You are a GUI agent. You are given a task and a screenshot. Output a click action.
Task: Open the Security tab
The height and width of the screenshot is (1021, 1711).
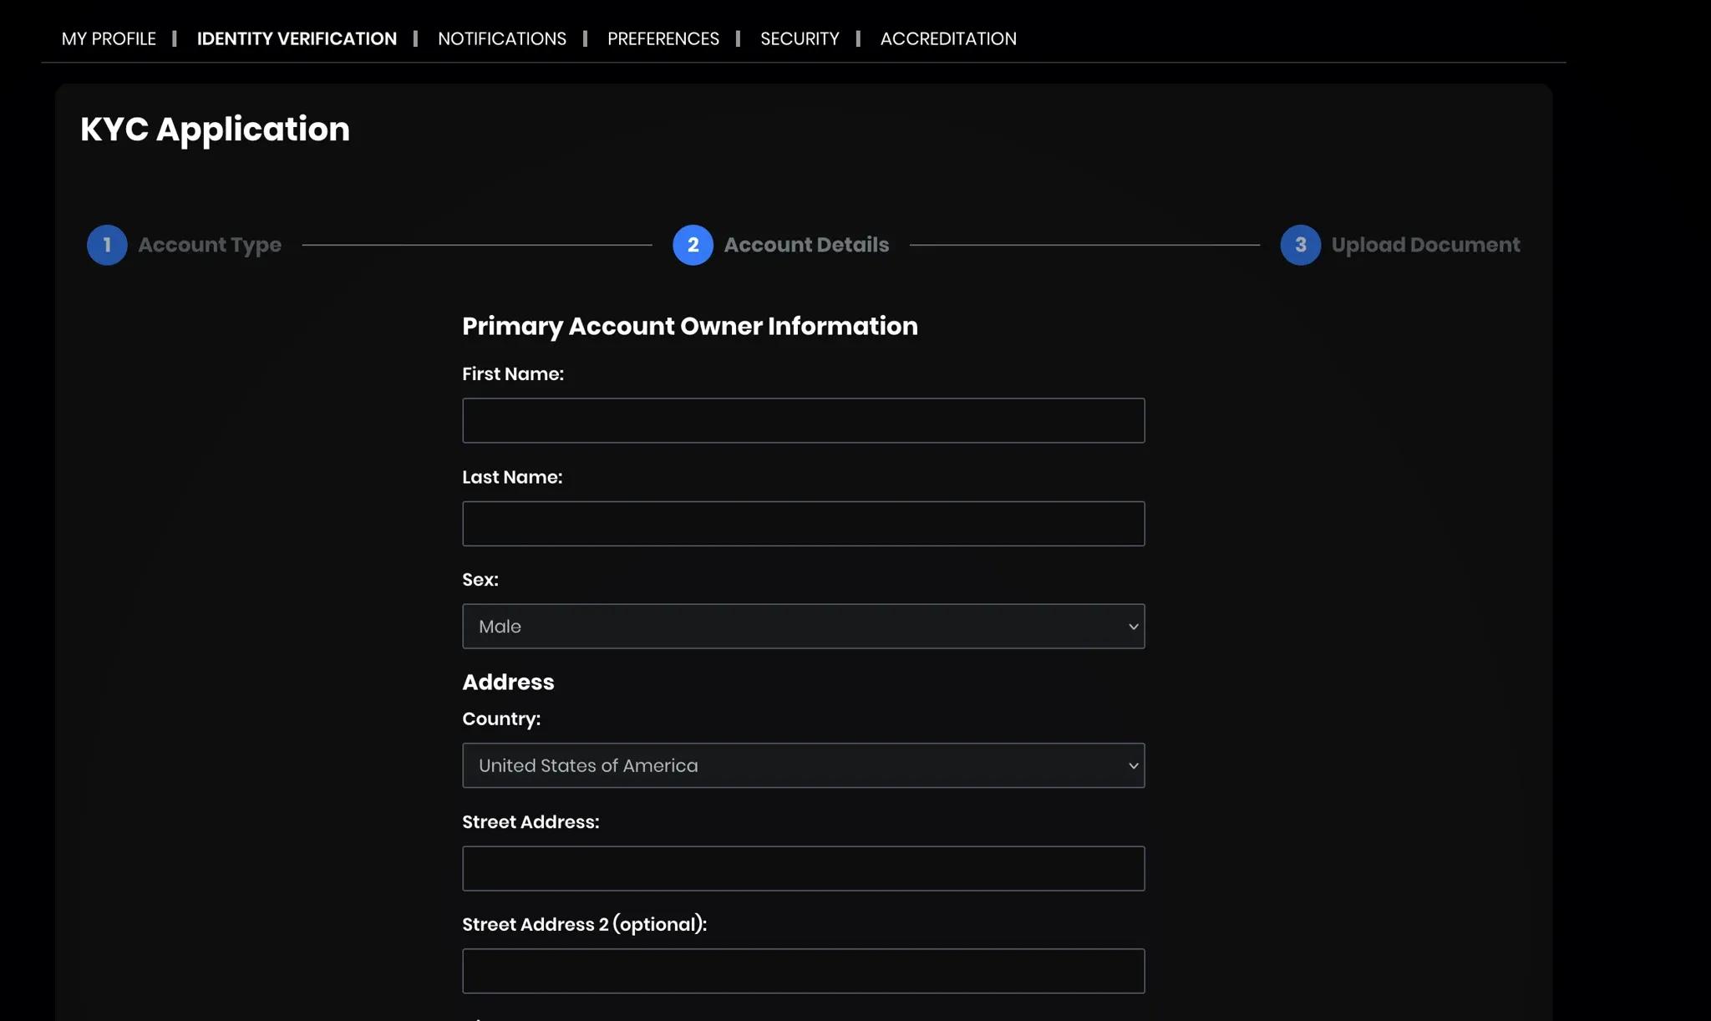pos(799,38)
